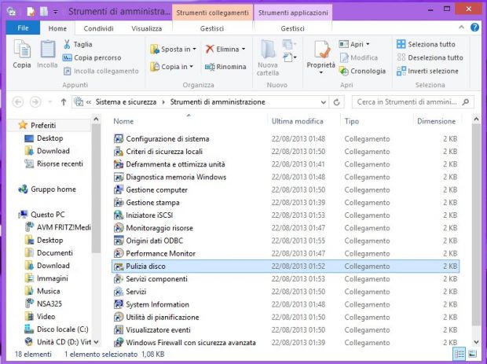
Task: Switch to details view icon
Action: coord(460,354)
